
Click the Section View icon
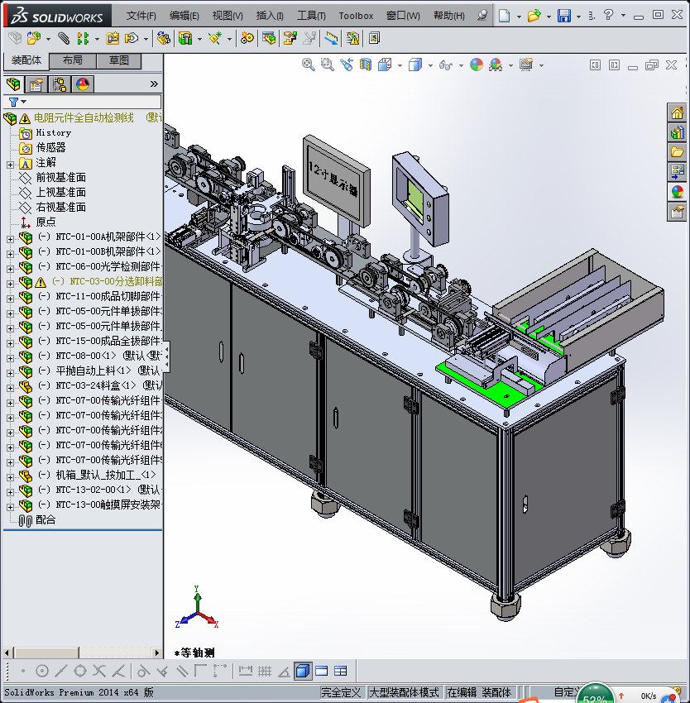coord(366,65)
